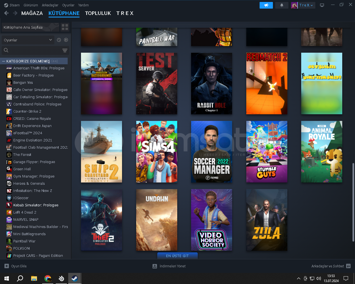Open the Görünüm menu

pos(31,5)
